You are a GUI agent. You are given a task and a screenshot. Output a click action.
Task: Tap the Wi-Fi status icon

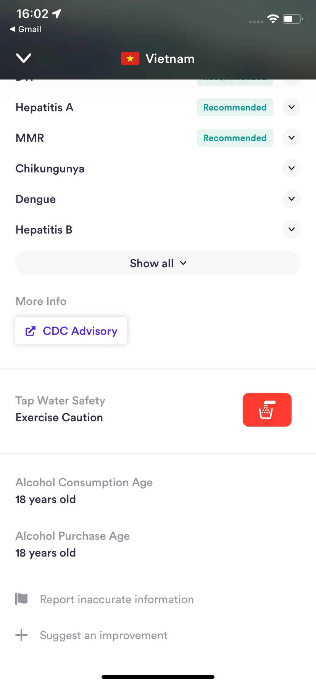273,18
